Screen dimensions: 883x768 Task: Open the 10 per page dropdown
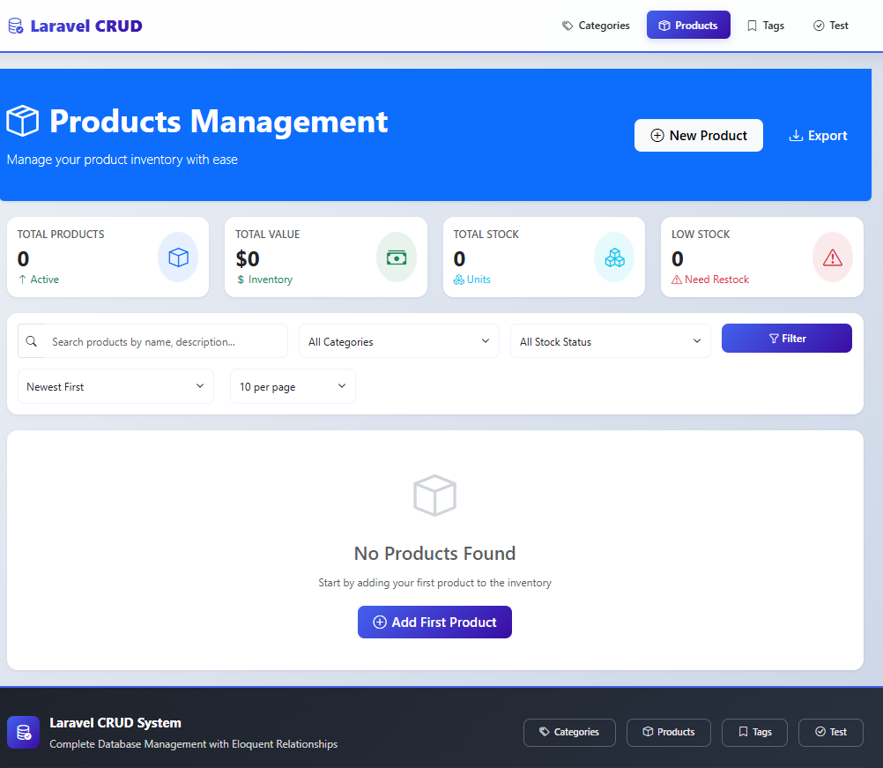293,386
